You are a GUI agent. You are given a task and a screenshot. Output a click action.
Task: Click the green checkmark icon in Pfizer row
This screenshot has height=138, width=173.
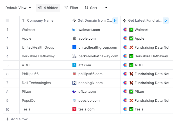point(131,92)
